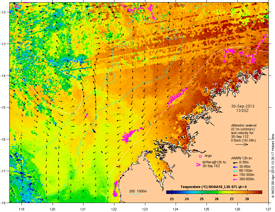Select the cyan 80-150m arrow symbol
The width and height of the screenshot is (275, 212).
click(235, 171)
